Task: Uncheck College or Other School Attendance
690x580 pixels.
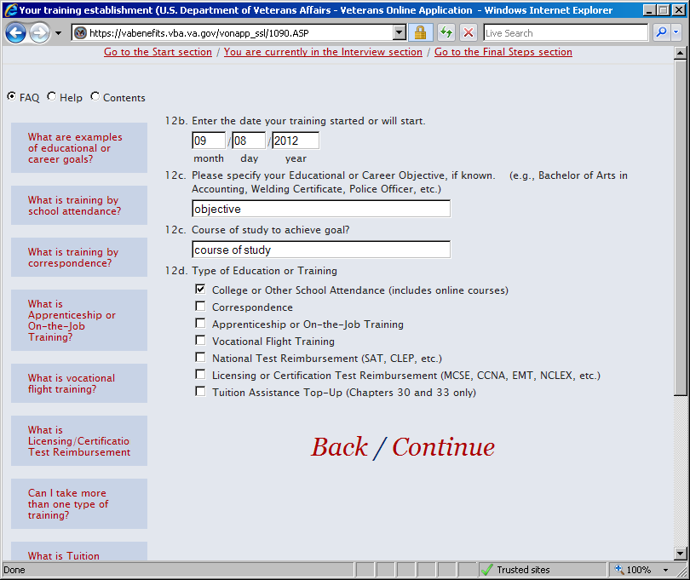Action: pos(200,289)
